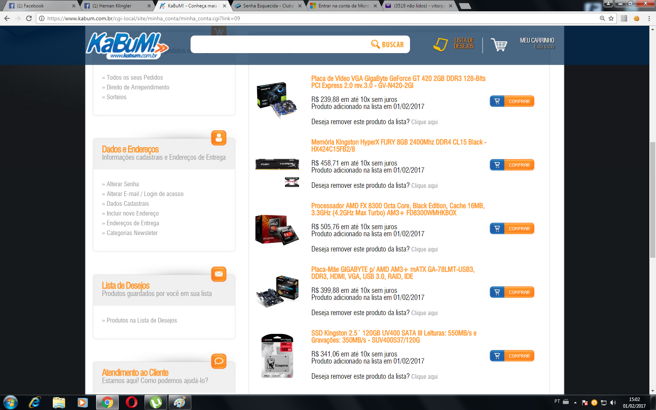Click the GIGABYTE motherboard image
The width and height of the screenshot is (656, 410).
tap(277, 291)
